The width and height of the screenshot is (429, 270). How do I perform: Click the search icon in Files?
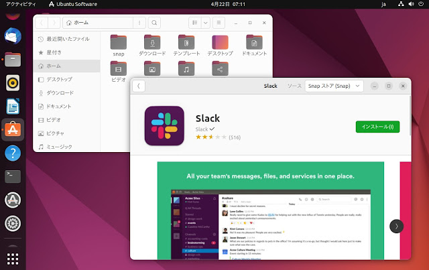(x=154, y=23)
